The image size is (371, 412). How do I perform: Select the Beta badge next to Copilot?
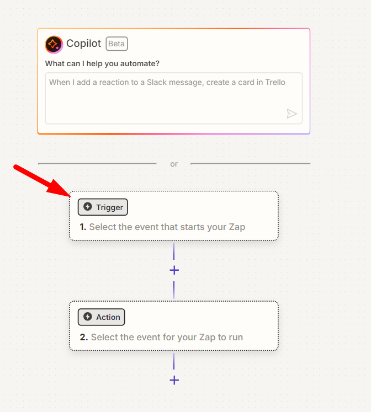(x=116, y=44)
